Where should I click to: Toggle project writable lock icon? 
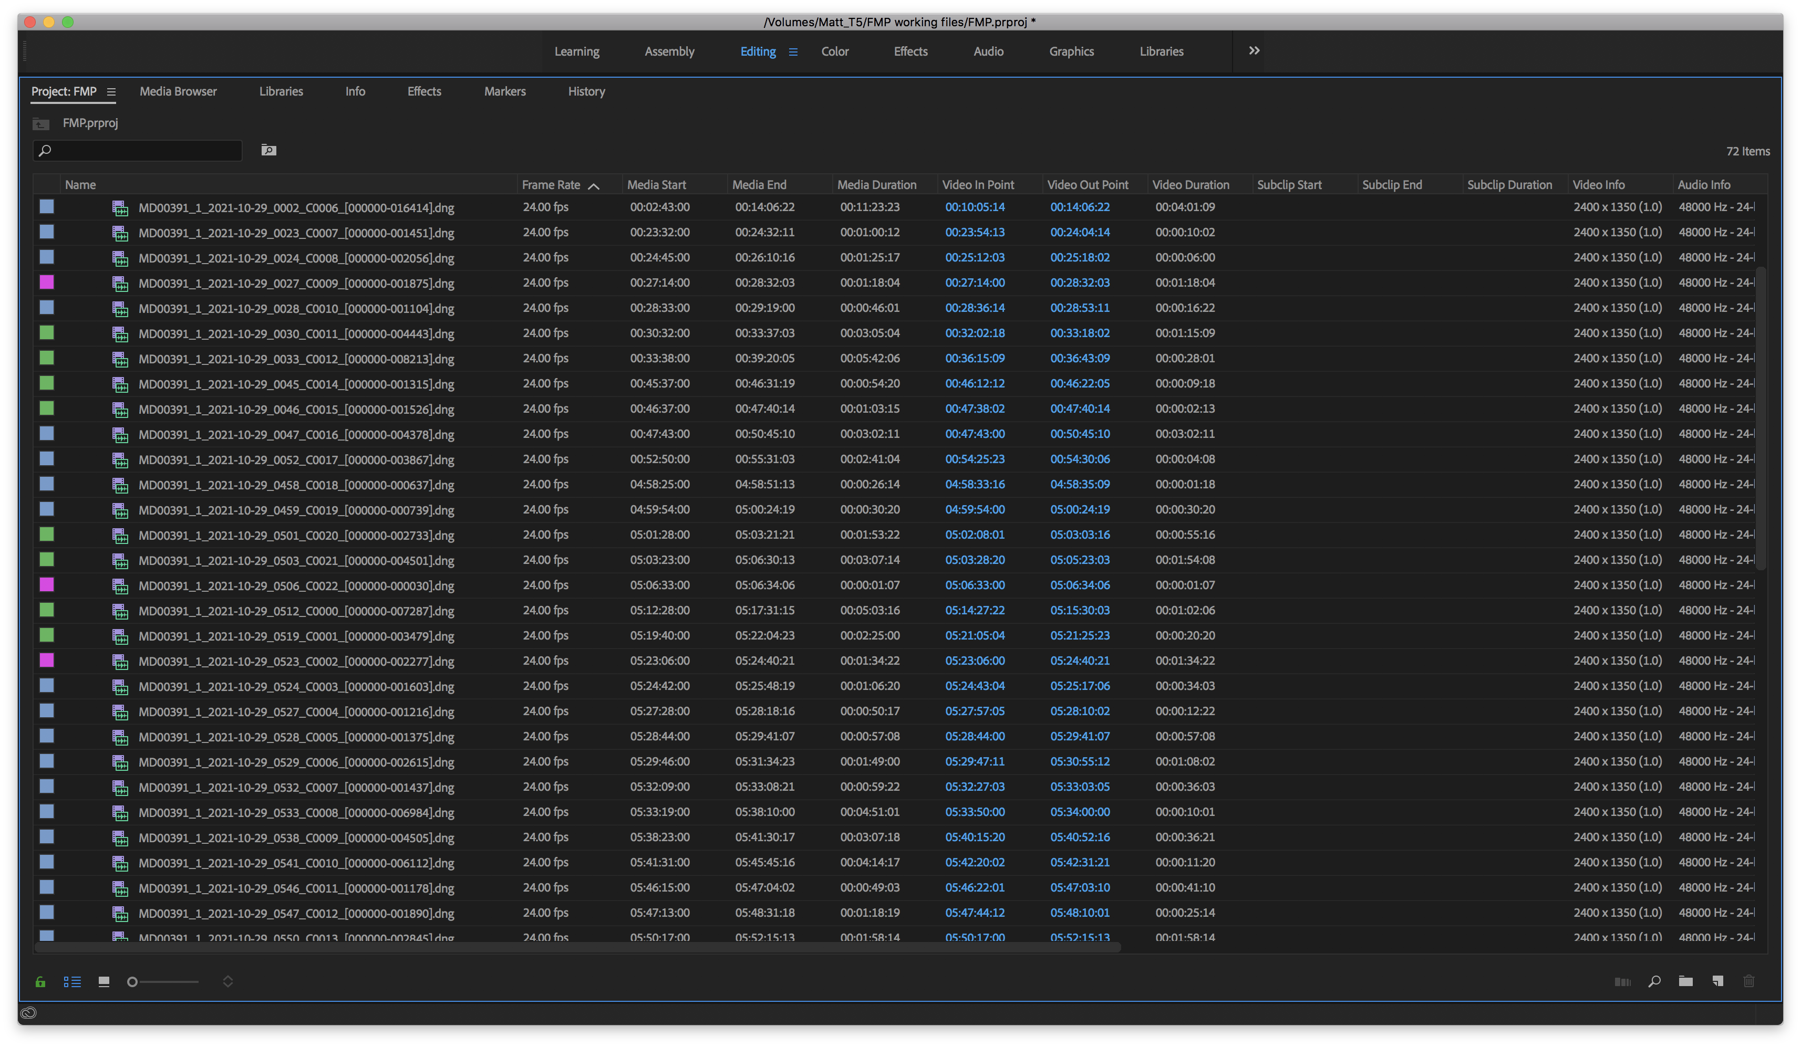pyautogui.click(x=41, y=982)
